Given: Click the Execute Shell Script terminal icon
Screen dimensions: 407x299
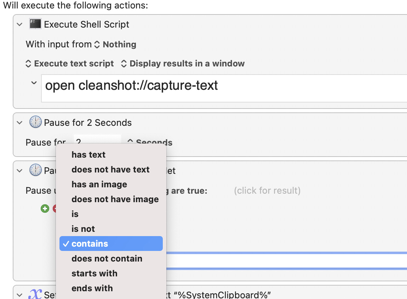Looking at the screenshot, I should 35,24.
